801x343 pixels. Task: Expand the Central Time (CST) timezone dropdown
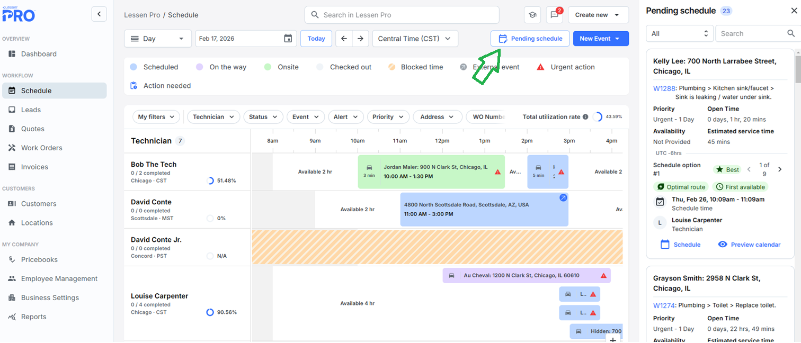click(415, 39)
